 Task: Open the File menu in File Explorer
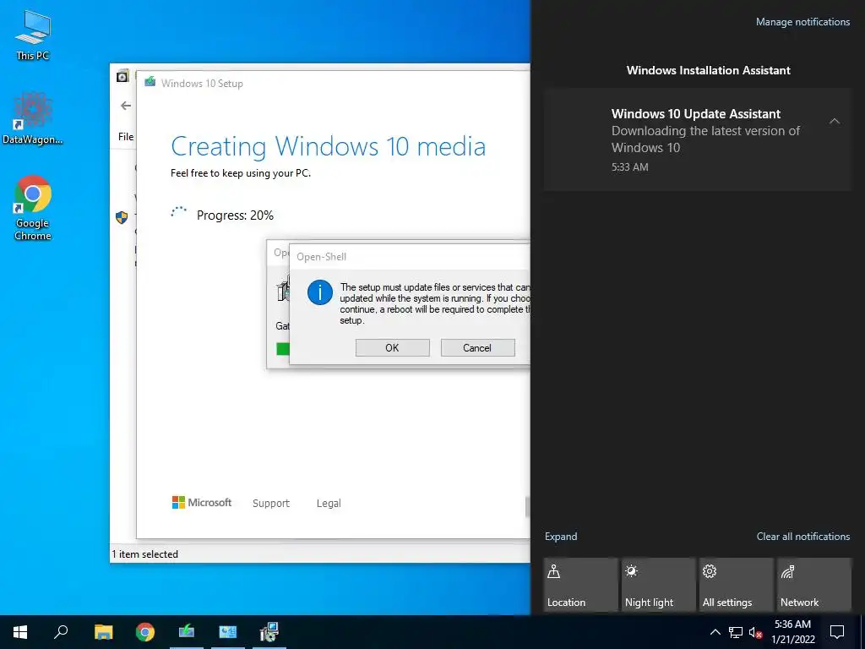(x=126, y=136)
